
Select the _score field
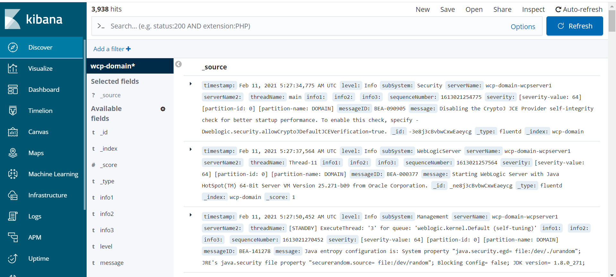point(108,165)
